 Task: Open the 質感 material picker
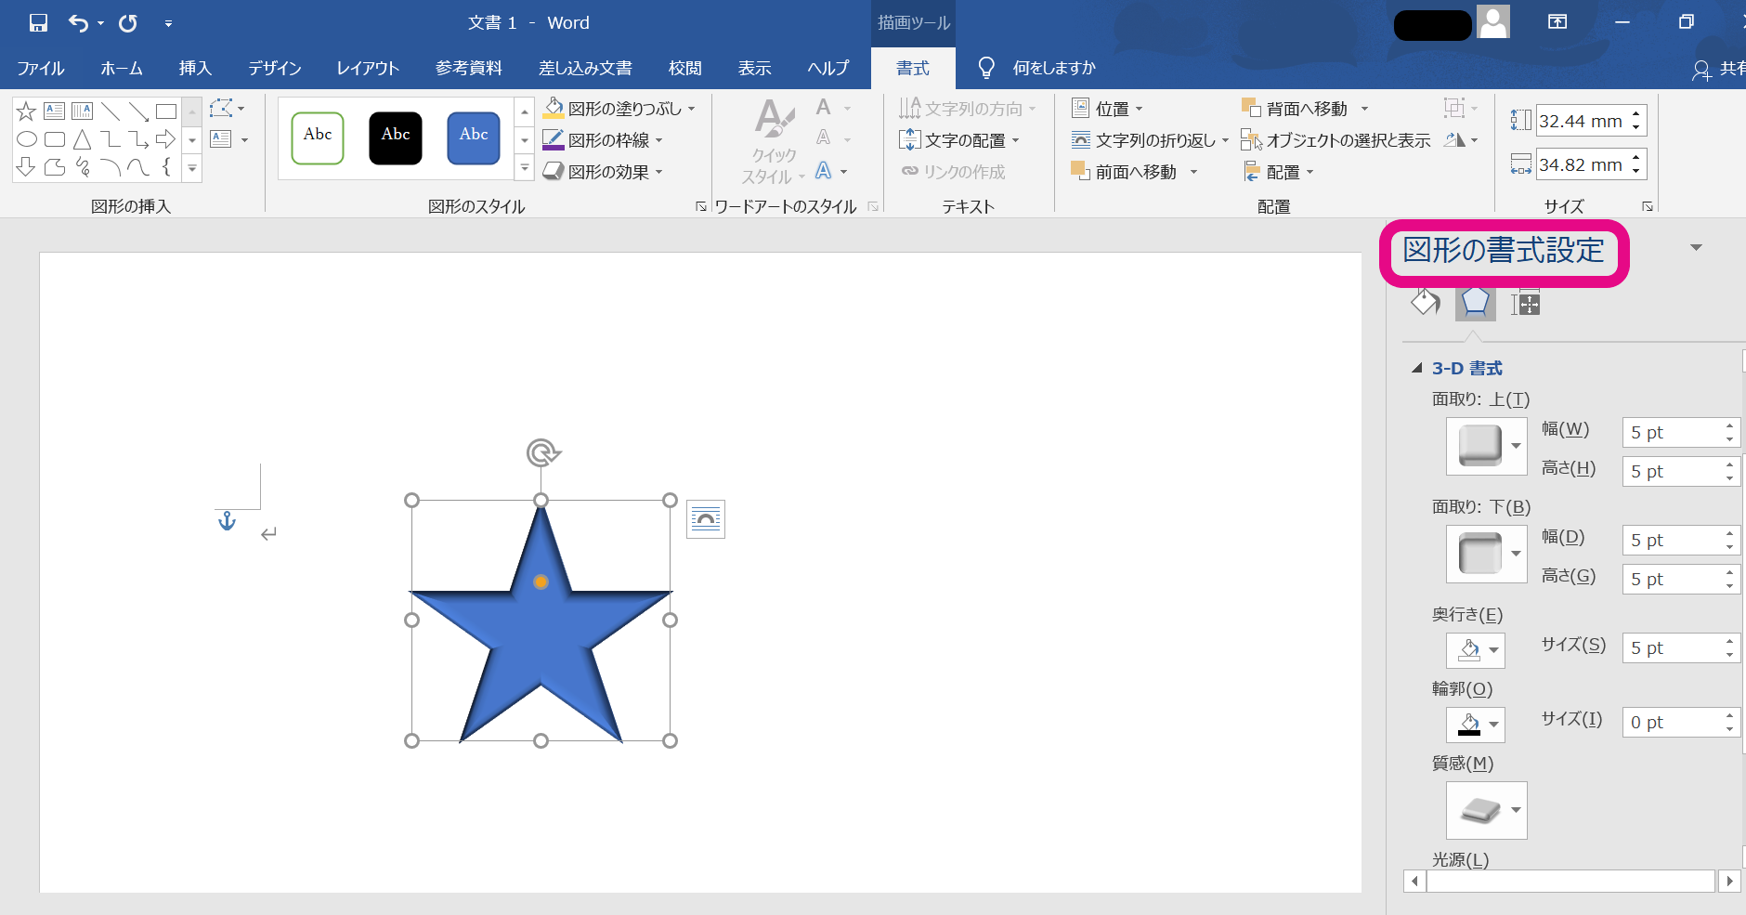pyautogui.click(x=1486, y=810)
